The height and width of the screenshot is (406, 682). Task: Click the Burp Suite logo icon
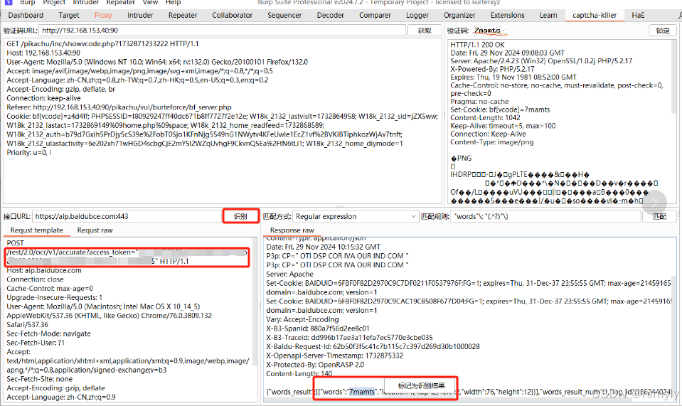(9, 2)
